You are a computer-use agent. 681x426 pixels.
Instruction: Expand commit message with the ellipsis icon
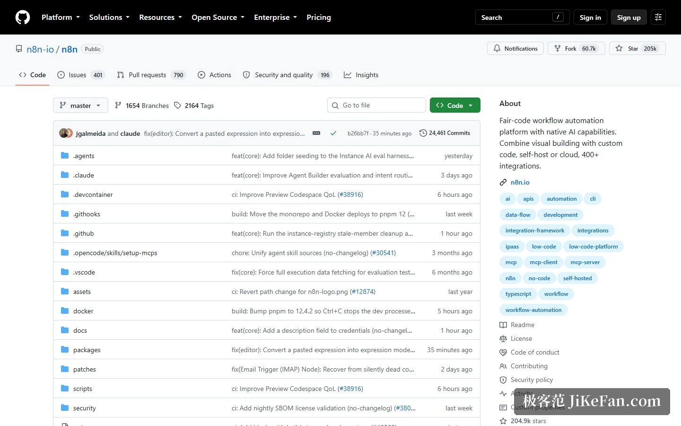coord(316,133)
